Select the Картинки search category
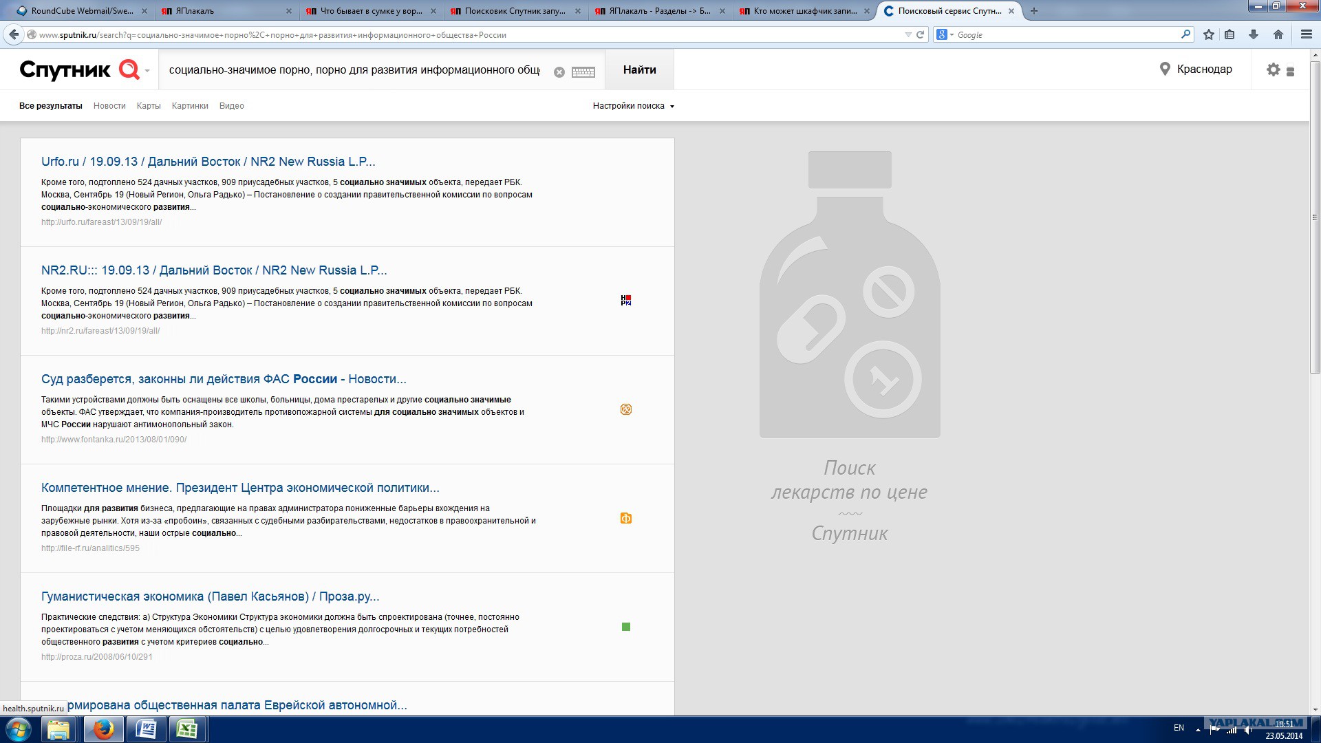The height and width of the screenshot is (743, 1321). (x=190, y=106)
